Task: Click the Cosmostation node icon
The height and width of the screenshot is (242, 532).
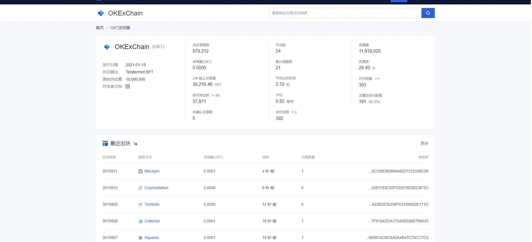Action: 140,188
